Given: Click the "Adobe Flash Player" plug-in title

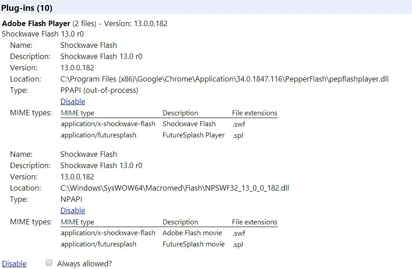Looking at the screenshot, I should click(x=36, y=23).
